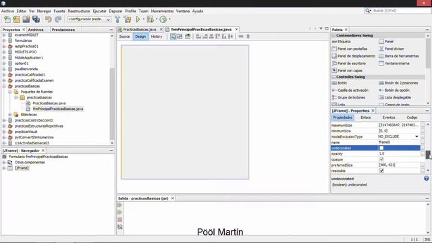432x243 pixels.
Task: Select [JFrame] node in Navegador
Action: click(22, 168)
